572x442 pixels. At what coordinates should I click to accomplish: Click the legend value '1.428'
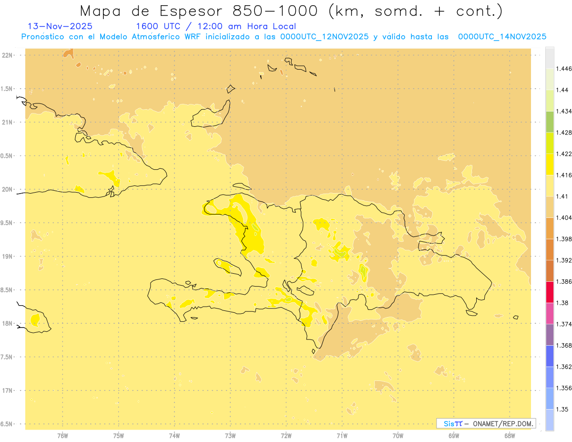(564, 133)
